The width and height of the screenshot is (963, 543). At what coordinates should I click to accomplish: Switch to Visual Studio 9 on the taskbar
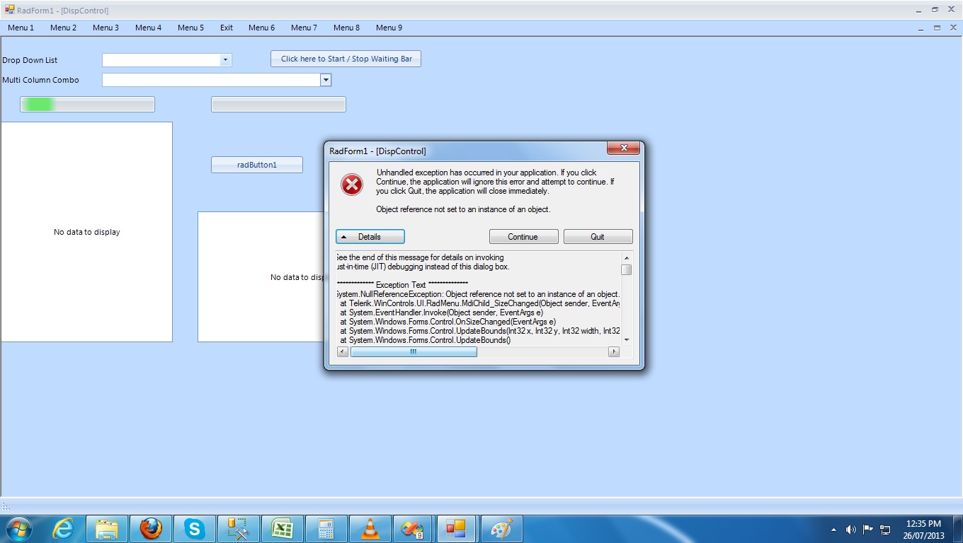pos(414,529)
